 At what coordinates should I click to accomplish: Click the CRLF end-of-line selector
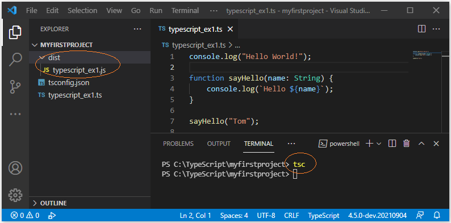(291, 215)
